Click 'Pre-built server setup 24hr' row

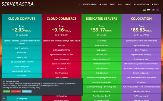tap(101, 82)
